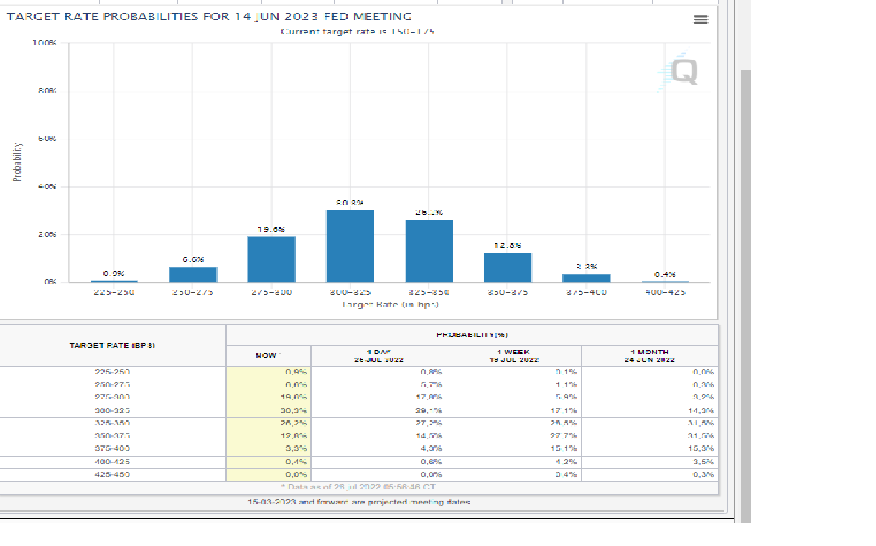
Task: Click the 30.3% data label above bar
Action: point(350,203)
